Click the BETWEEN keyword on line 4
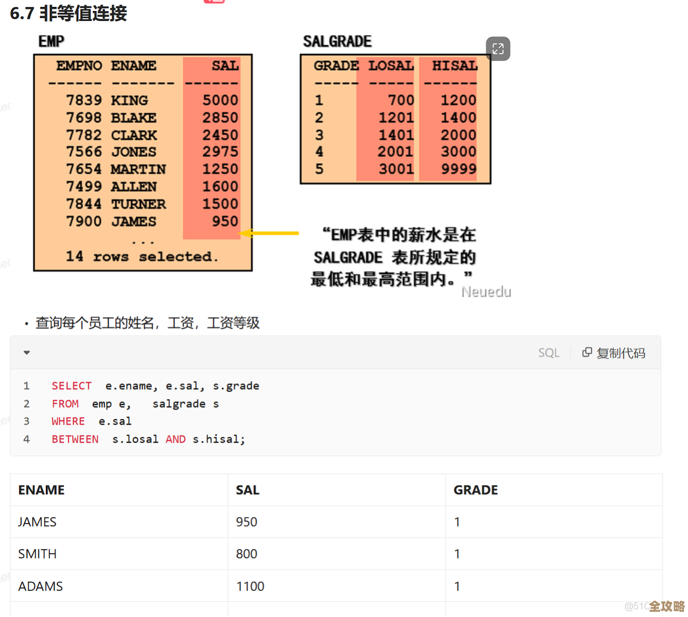The image size is (688, 617). (75, 439)
